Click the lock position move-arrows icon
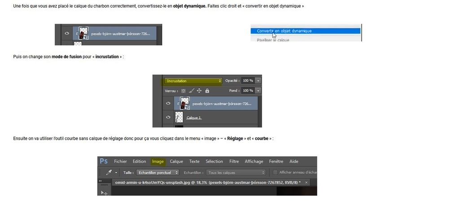451x201 pixels. [x=199, y=90]
